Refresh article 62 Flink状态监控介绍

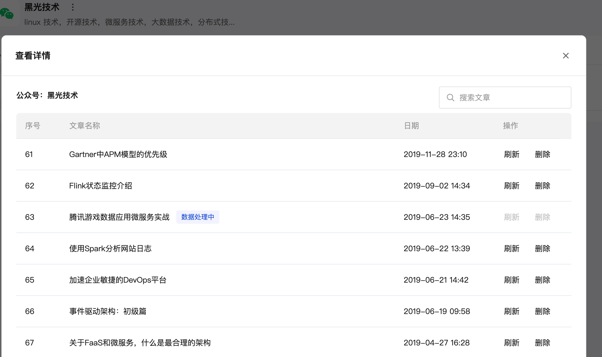click(x=512, y=186)
